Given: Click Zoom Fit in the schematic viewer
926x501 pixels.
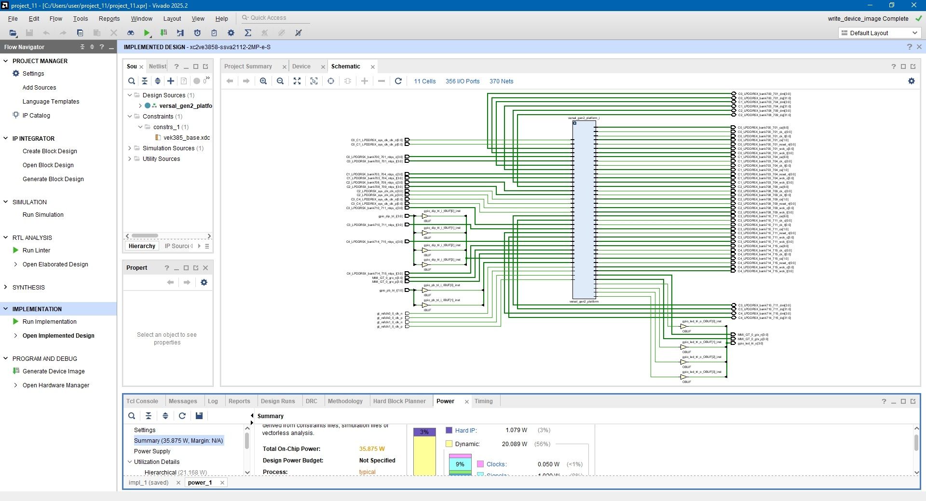Looking at the screenshot, I should tap(297, 81).
